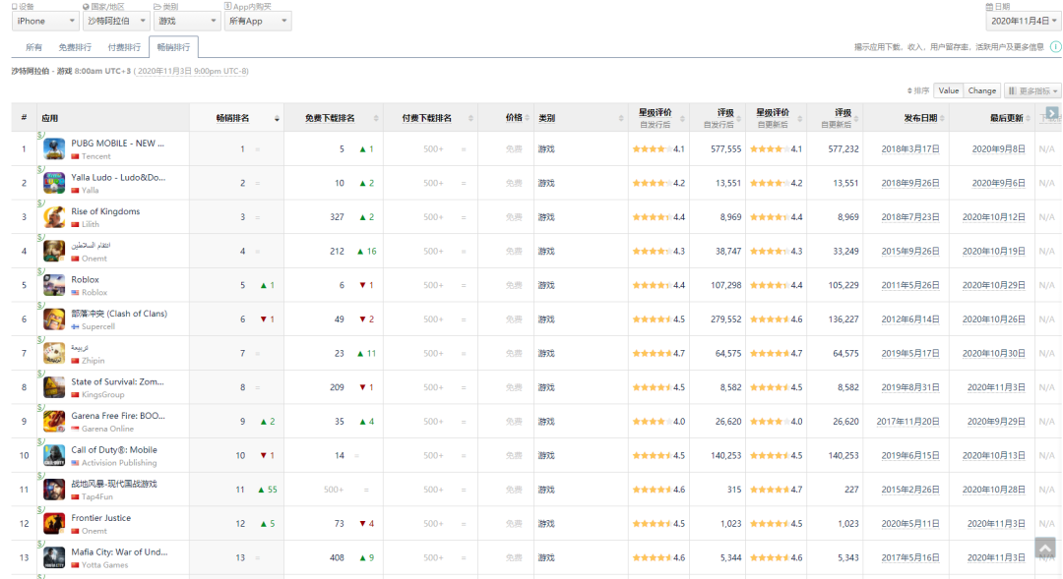Open the 沙特阿拉伯 country dropdown

(x=115, y=21)
